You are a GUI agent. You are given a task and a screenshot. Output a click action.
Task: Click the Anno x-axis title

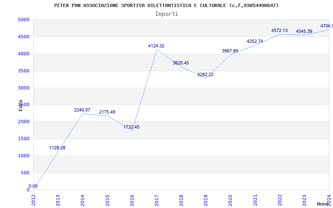[x=323, y=204]
